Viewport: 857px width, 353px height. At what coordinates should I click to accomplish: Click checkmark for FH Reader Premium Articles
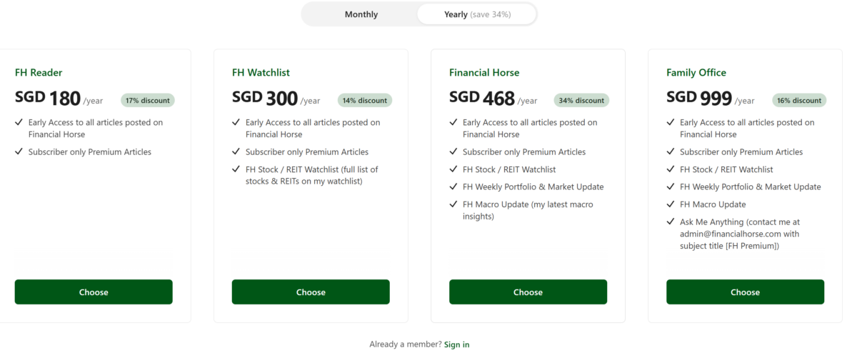(x=19, y=151)
